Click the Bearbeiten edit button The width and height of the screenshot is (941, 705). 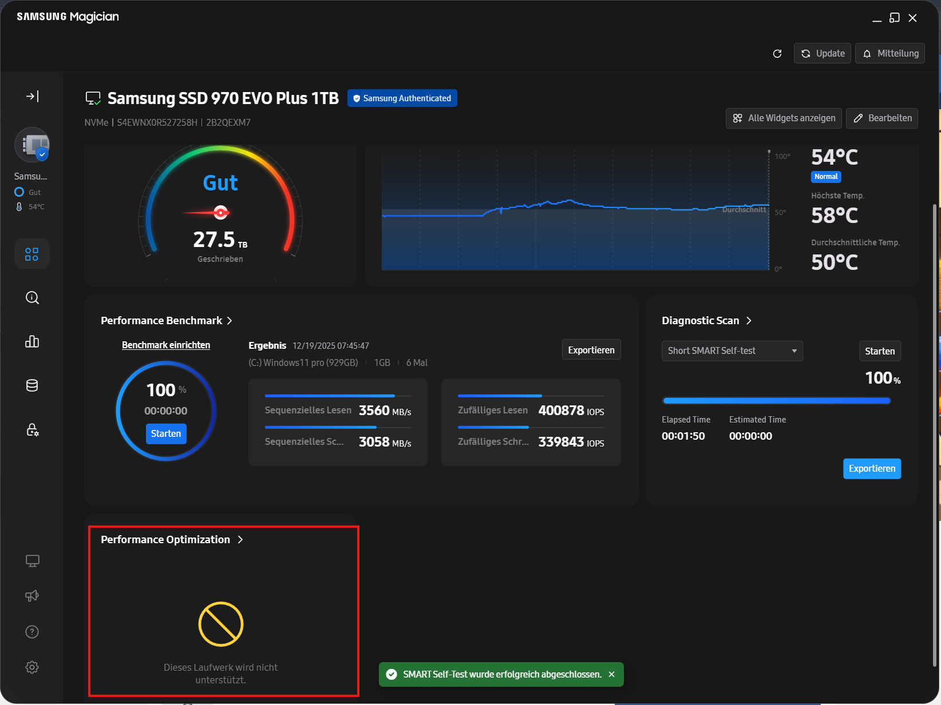coord(882,118)
